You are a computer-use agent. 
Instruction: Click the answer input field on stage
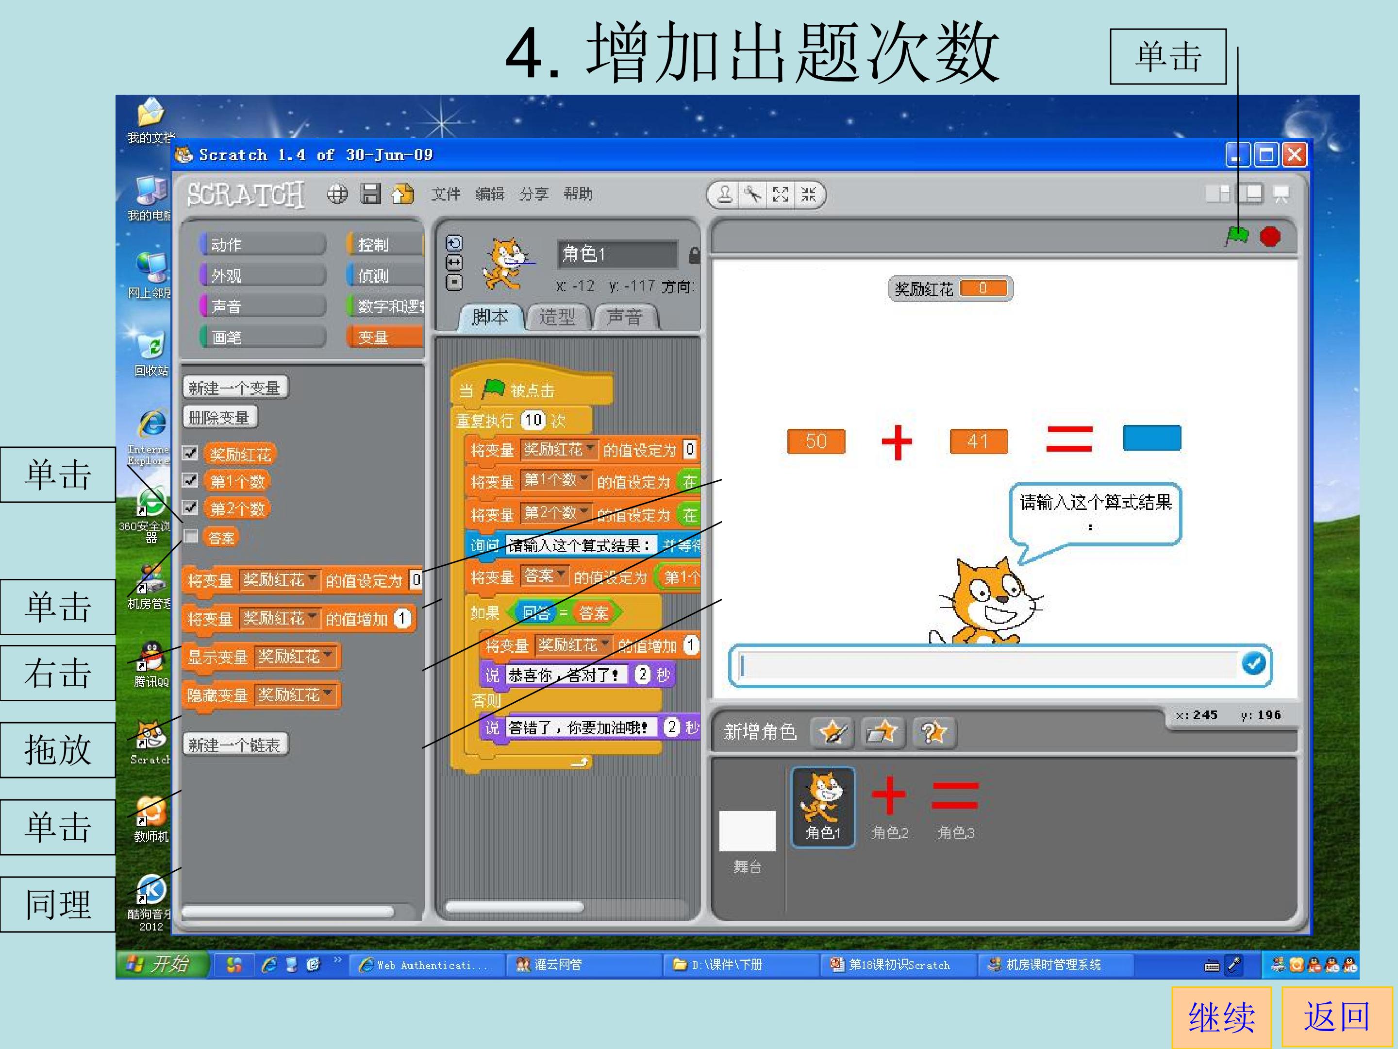(x=989, y=665)
